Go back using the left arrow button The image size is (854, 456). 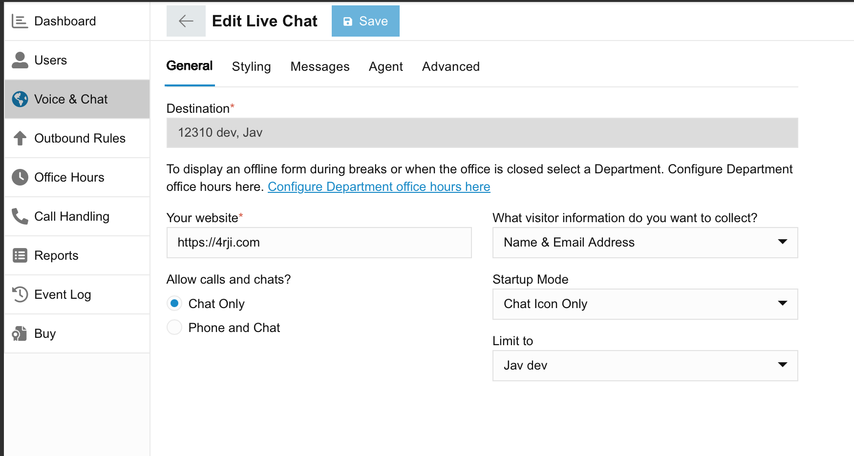click(x=186, y=21)
